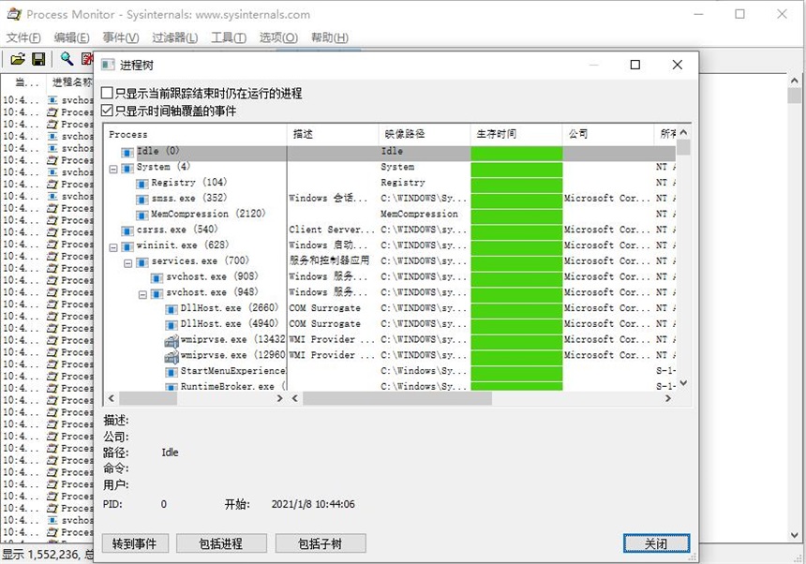Click the Idle (0) process icon

pos(127,152)
